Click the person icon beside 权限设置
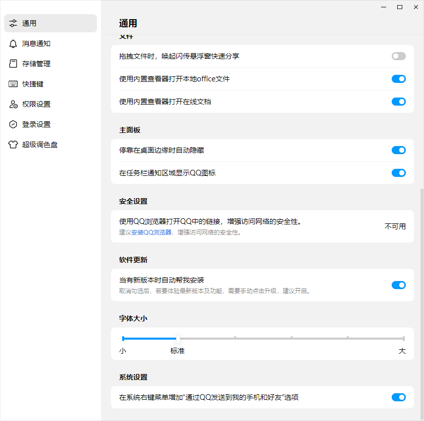The width and height of the screenshot is (424, 421). pos(13,104)
